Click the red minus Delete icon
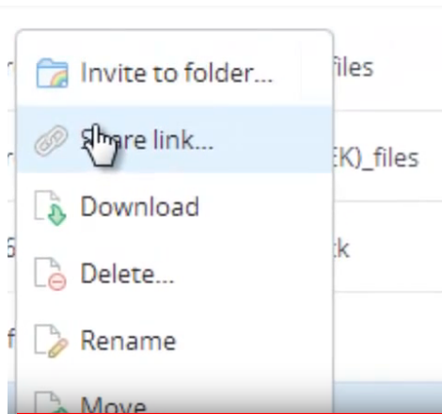The width and height of the screenshot is (442, 414). point(51,274)
